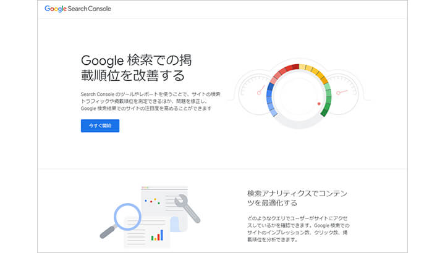Click the headline Google 検索での掲載順位を改善する
This screenshot has width=445, height=253.
coord(136,68)
